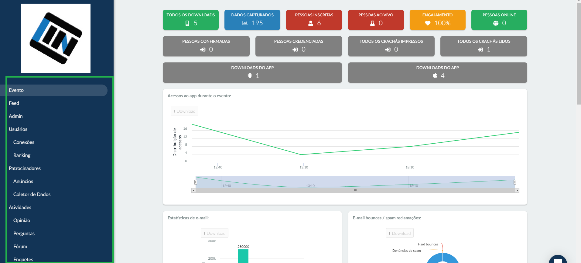Click the navigator scroll-left arrow

coord(193,190)
